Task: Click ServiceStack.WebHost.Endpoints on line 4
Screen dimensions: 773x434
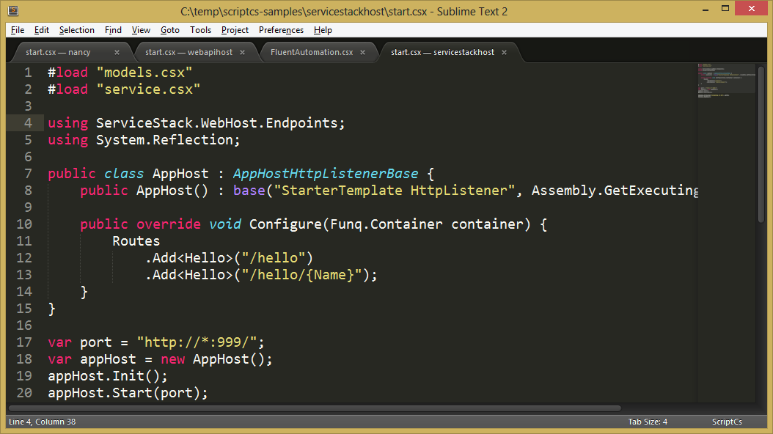Action: click(216, 123)
